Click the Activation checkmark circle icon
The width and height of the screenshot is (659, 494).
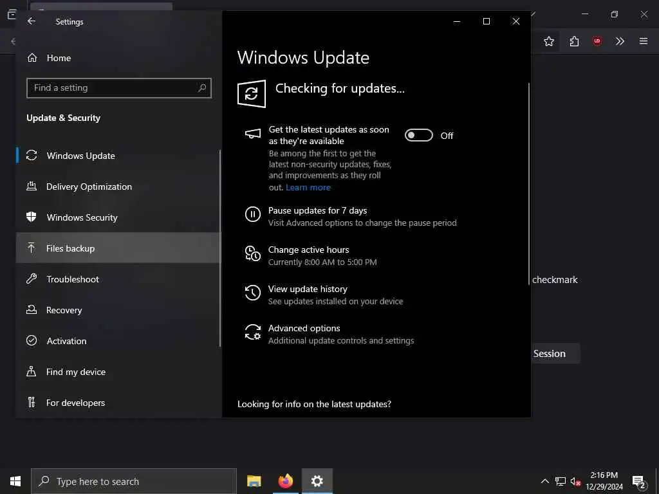pos(32,340)
